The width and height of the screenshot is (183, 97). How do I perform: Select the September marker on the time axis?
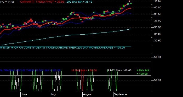click(x=121, y=94)
